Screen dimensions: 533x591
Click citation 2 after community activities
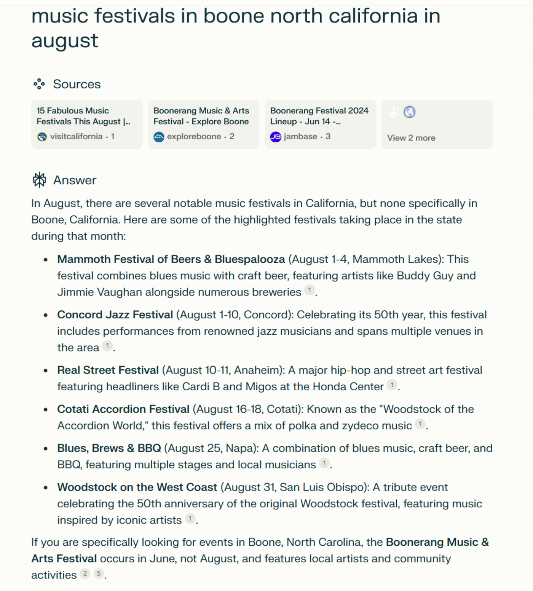[85, 573]
